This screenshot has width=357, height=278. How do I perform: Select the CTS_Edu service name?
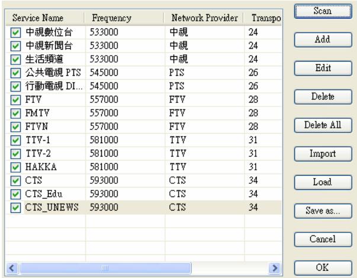click(44, 194)
